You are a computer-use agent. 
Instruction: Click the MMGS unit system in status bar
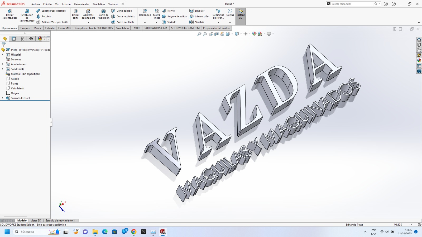[x=398, y=225]
